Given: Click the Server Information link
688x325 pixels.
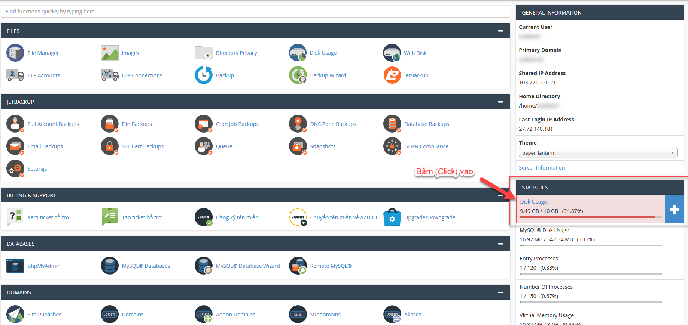Looking at the screenshot, I should [x=542, y=168].
